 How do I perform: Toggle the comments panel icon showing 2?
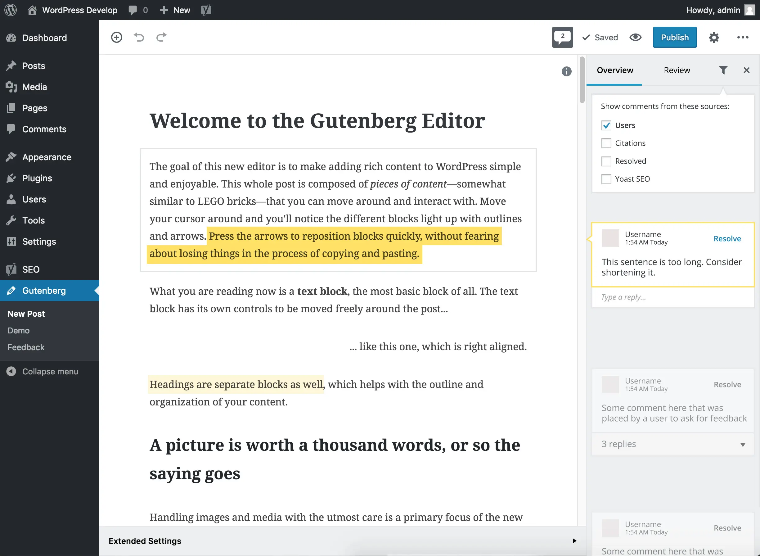pyautogui.click(x=562, y=37)
